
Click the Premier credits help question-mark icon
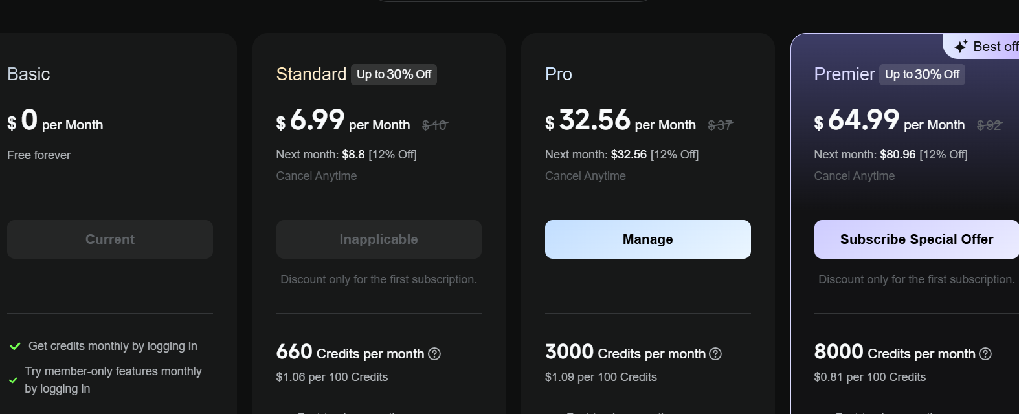click(985, 354)
